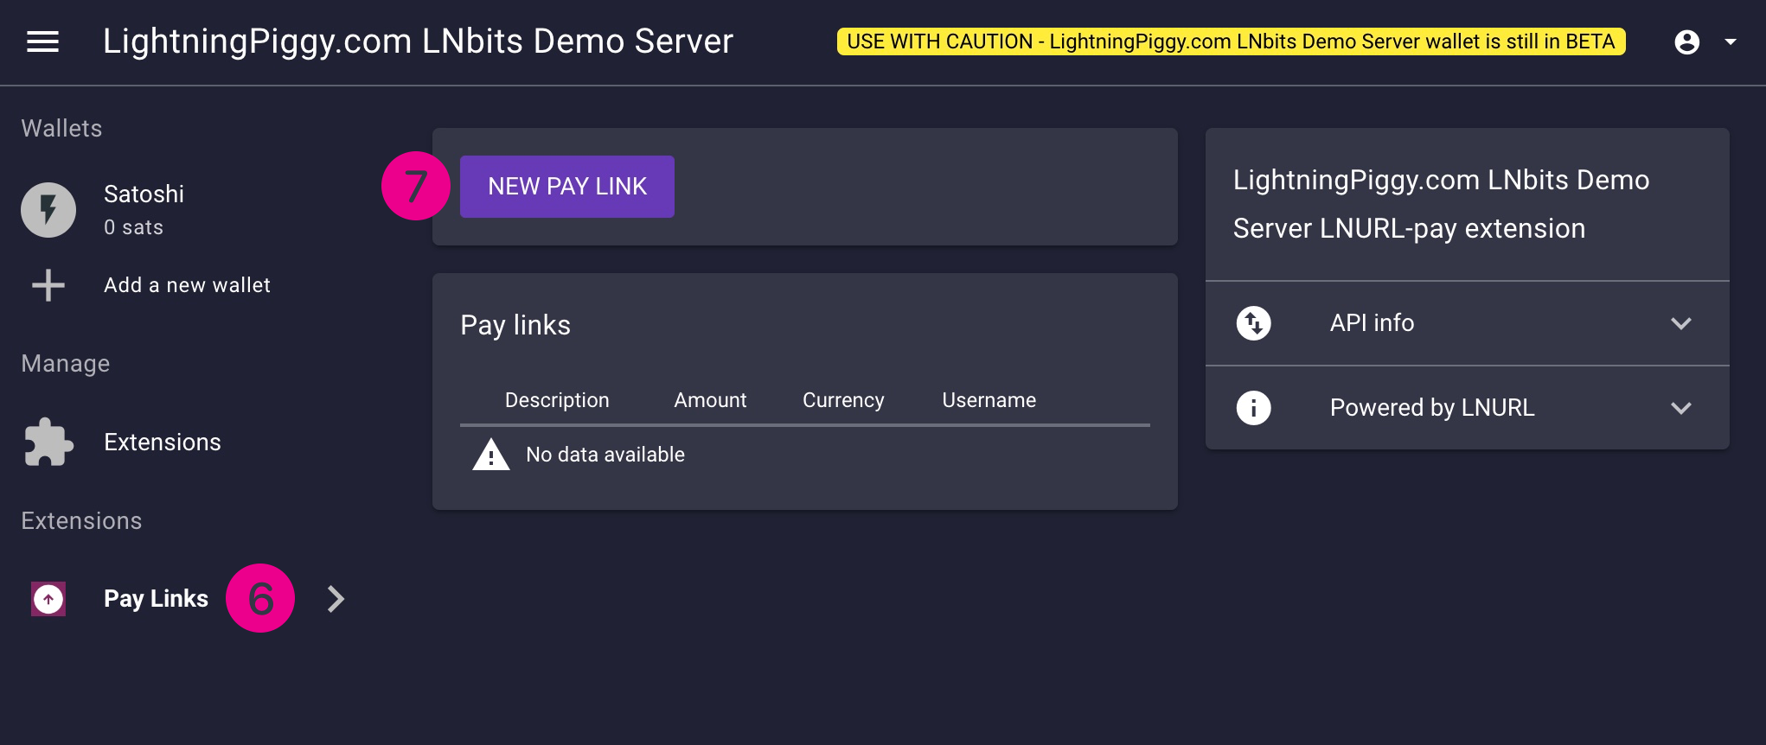Open the account dropdown arrow
The image size is (1766, 745).
pyautogui.click(x=1731, y=41)
